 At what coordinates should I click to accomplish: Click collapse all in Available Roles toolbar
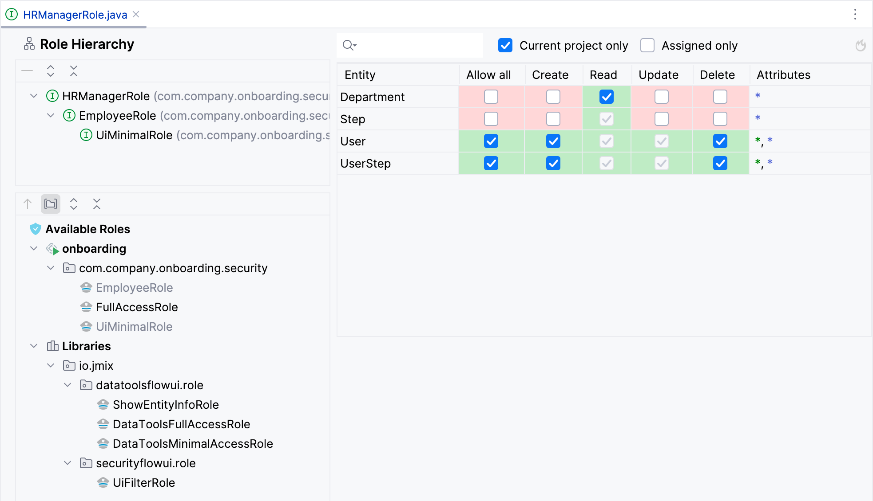[x=97, y=204]
